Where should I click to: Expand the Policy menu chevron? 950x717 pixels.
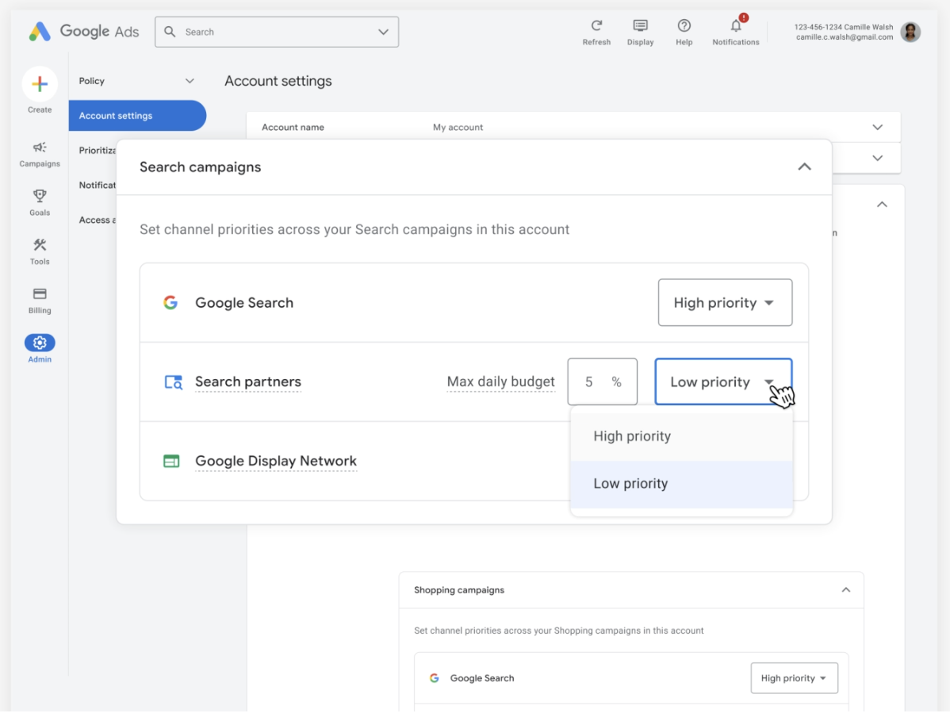click(x=190, y=81)
